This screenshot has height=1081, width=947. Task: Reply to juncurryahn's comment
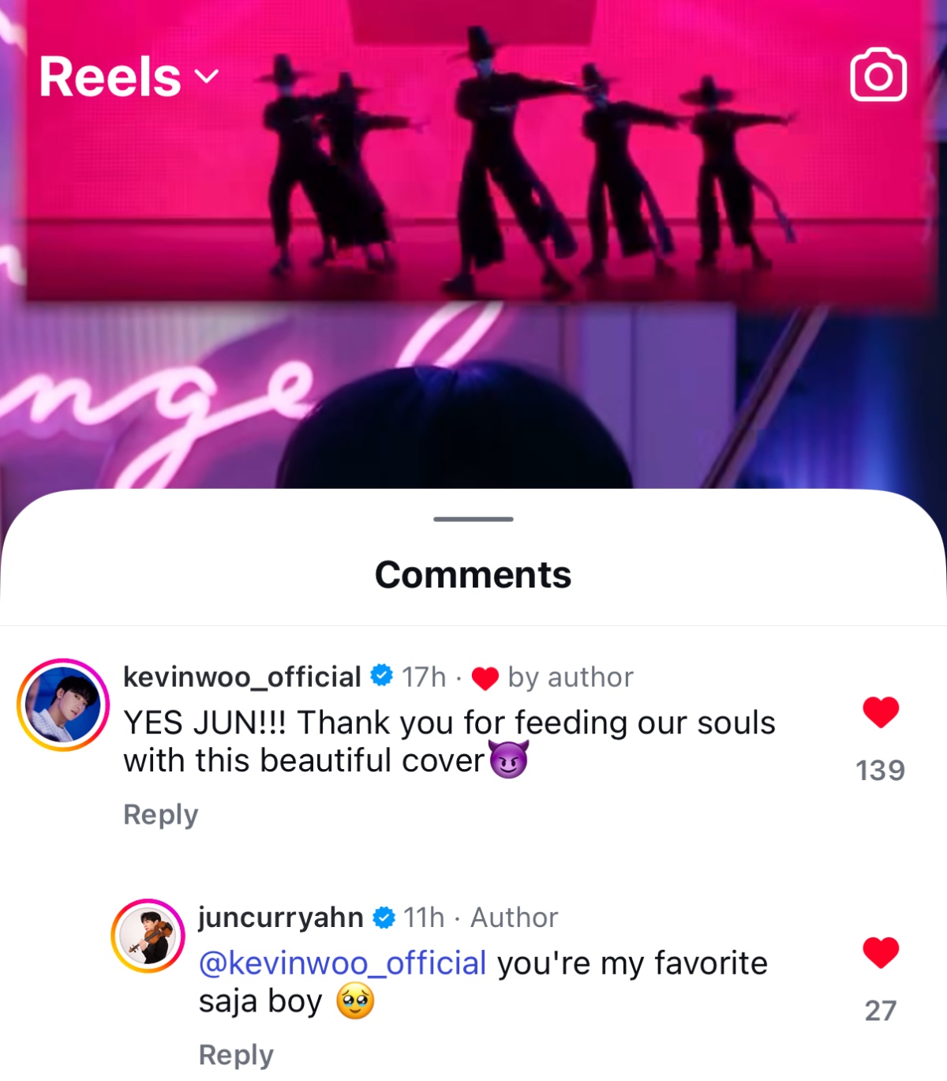[x=236, y=1054]
